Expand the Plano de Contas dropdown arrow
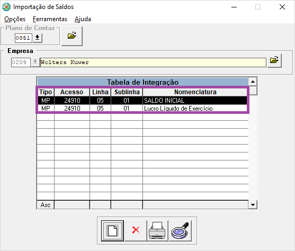295x251 pixels. click(x=38, y=38)
